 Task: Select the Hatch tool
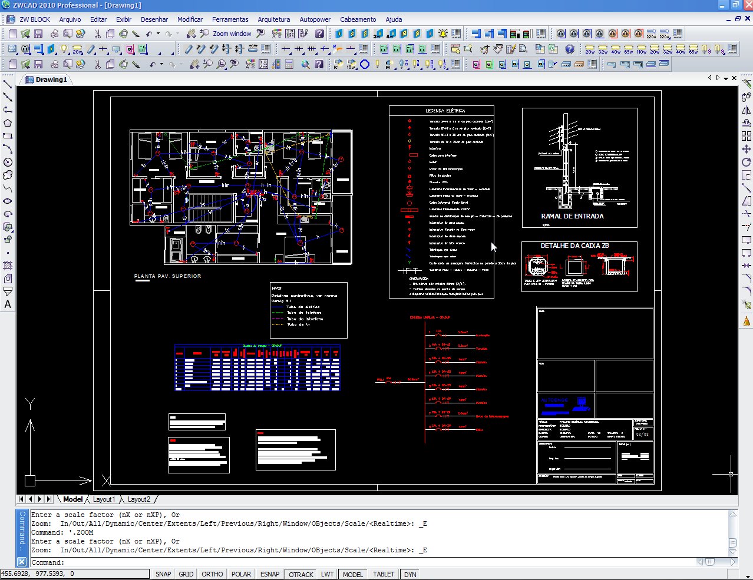(8, 266)
